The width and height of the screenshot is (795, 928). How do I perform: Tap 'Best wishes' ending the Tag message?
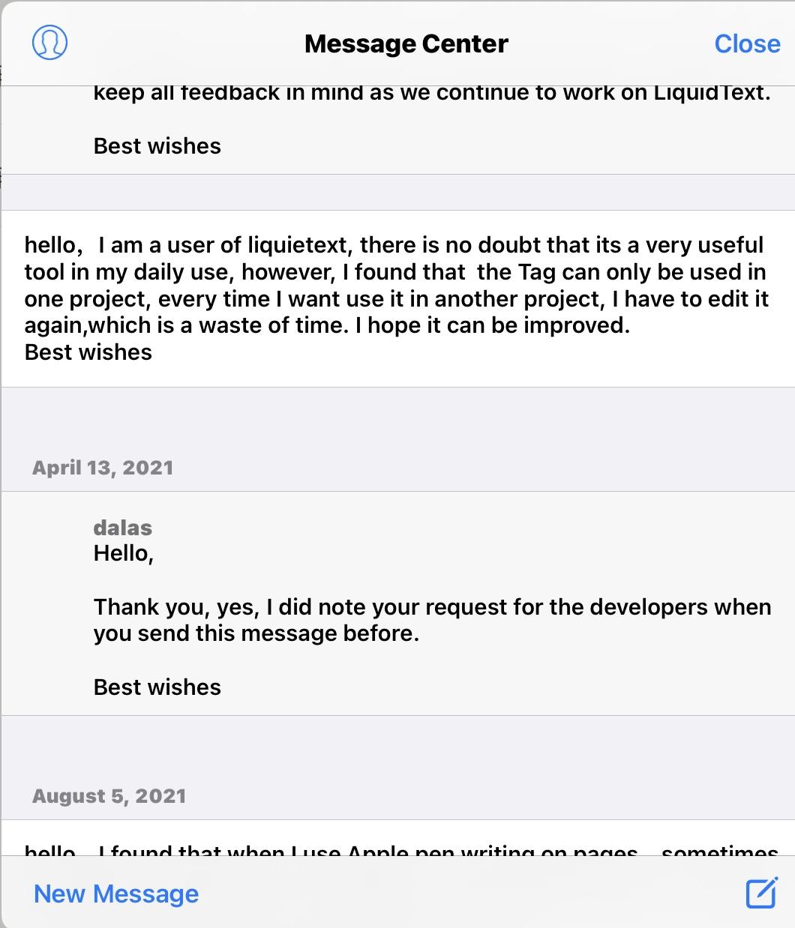(x=88, y=352)
